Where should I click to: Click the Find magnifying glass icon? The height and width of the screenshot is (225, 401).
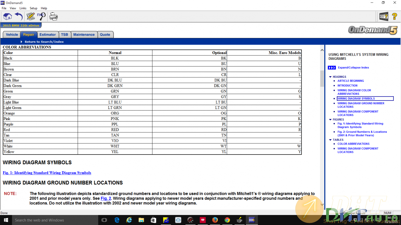[x=41, y=16]
